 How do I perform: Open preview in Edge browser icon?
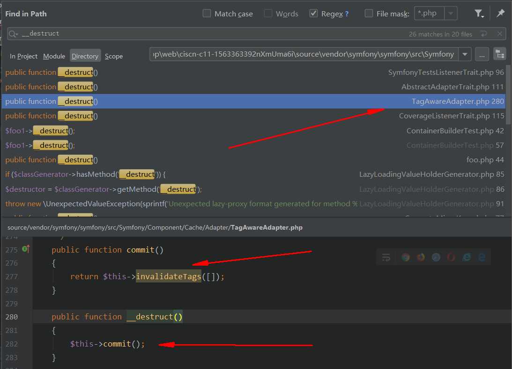tap(482, 257)
